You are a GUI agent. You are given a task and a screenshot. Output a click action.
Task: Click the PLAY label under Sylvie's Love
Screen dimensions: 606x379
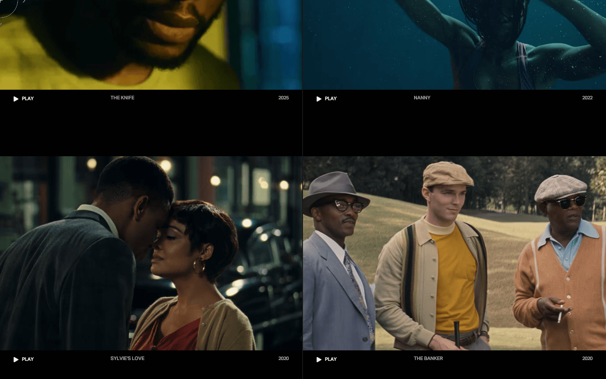click(28, 359)
